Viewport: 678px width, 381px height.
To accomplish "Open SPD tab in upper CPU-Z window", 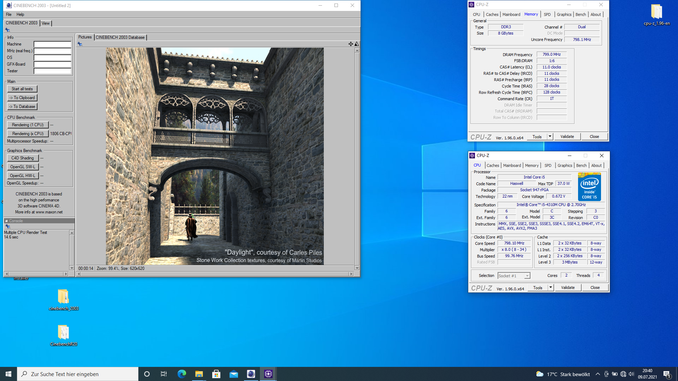I will pyautogui.click(x=547, y=14).
